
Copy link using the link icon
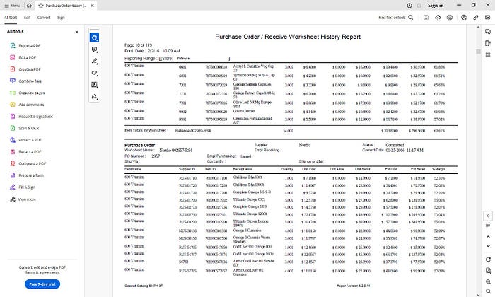[476, 18]
